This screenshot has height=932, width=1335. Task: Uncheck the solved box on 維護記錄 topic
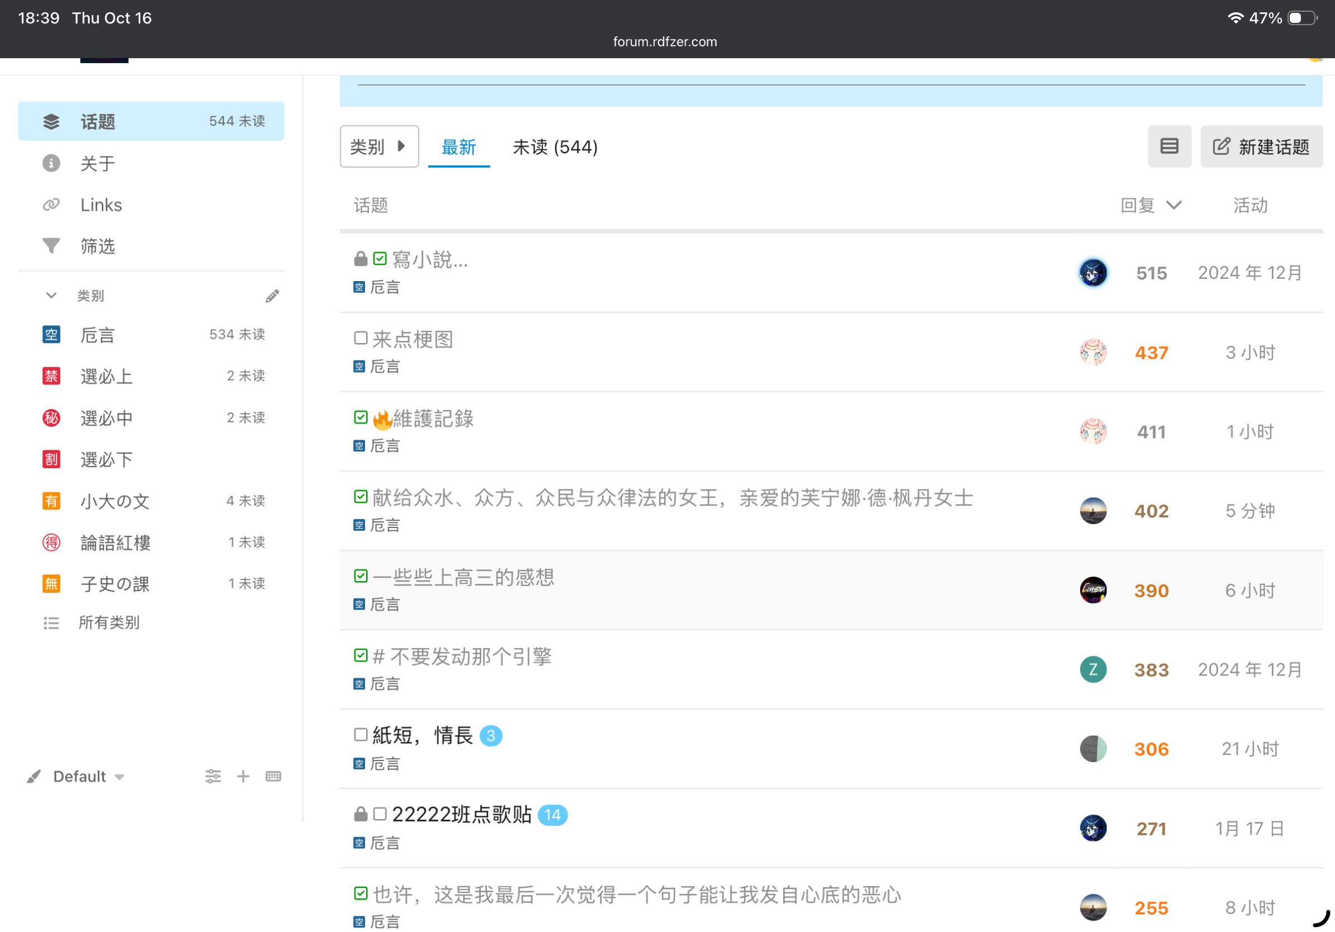361,417
